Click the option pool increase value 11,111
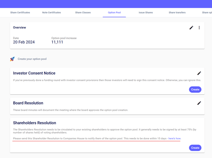The height and width of the screenshot is (158, 212). tap(57, 42)
